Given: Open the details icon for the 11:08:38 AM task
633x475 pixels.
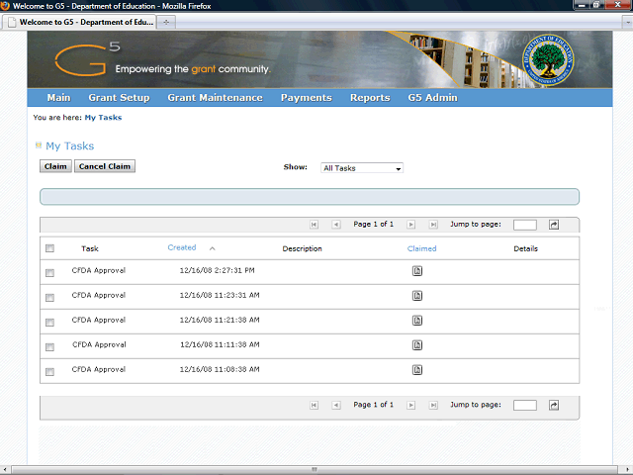Looking at the screenshot, I should (x=417, y=370).
